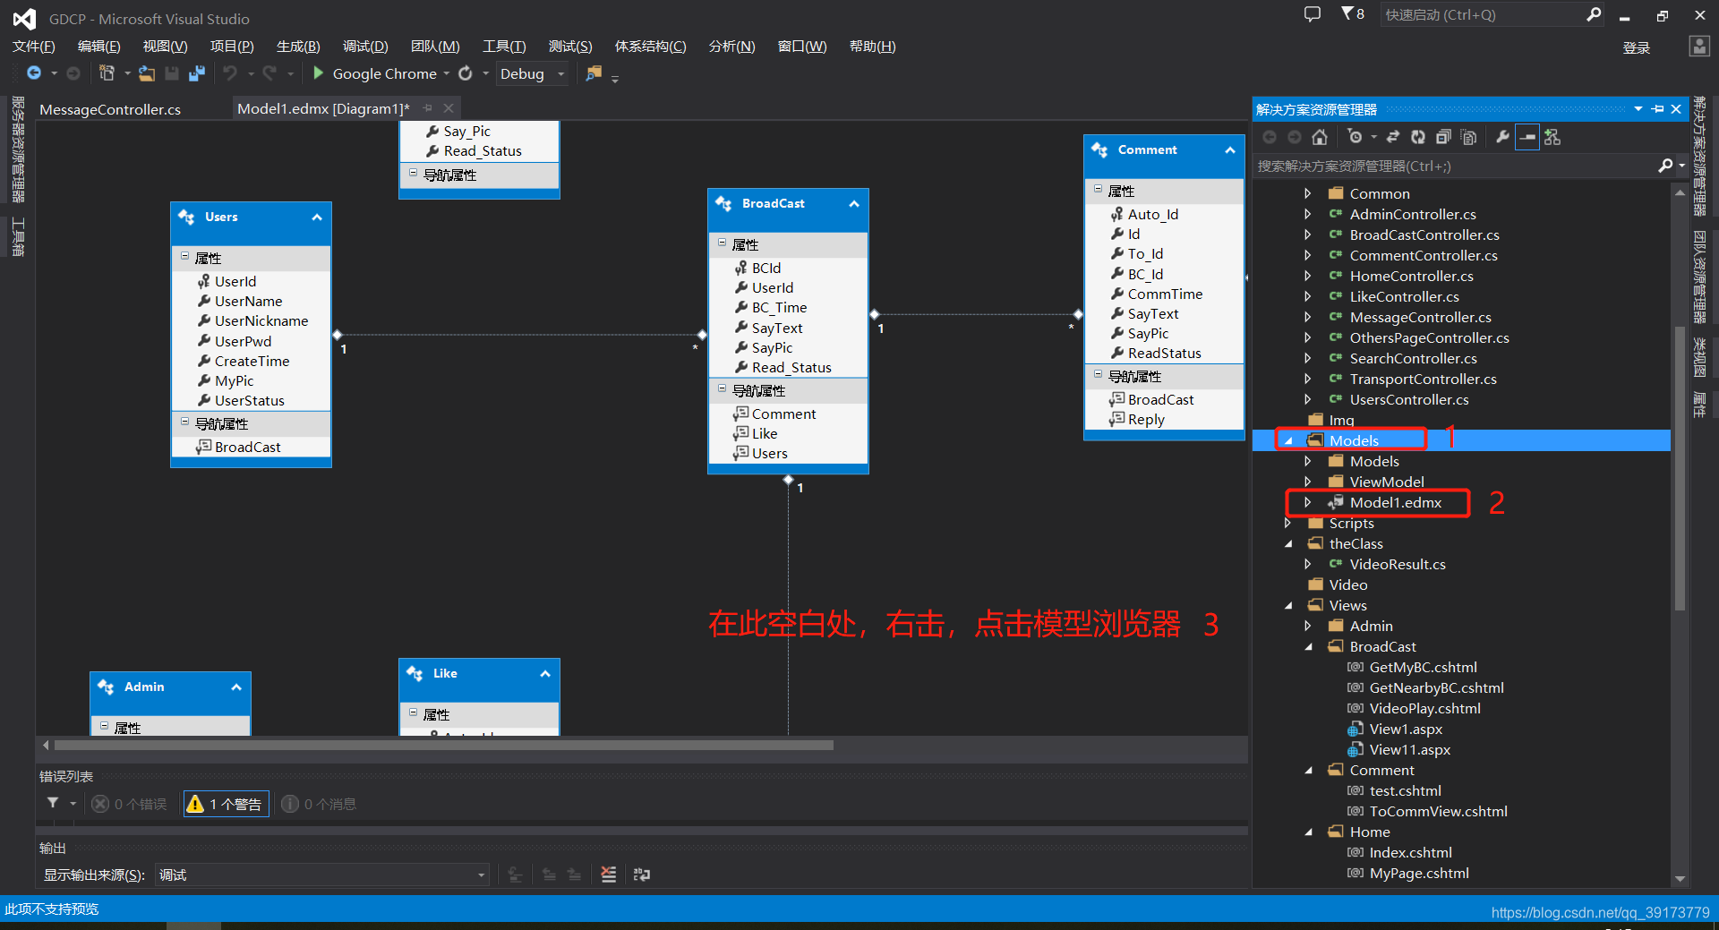Click the Solution Explorer vertical scrollbar

tap(1680, 467)
